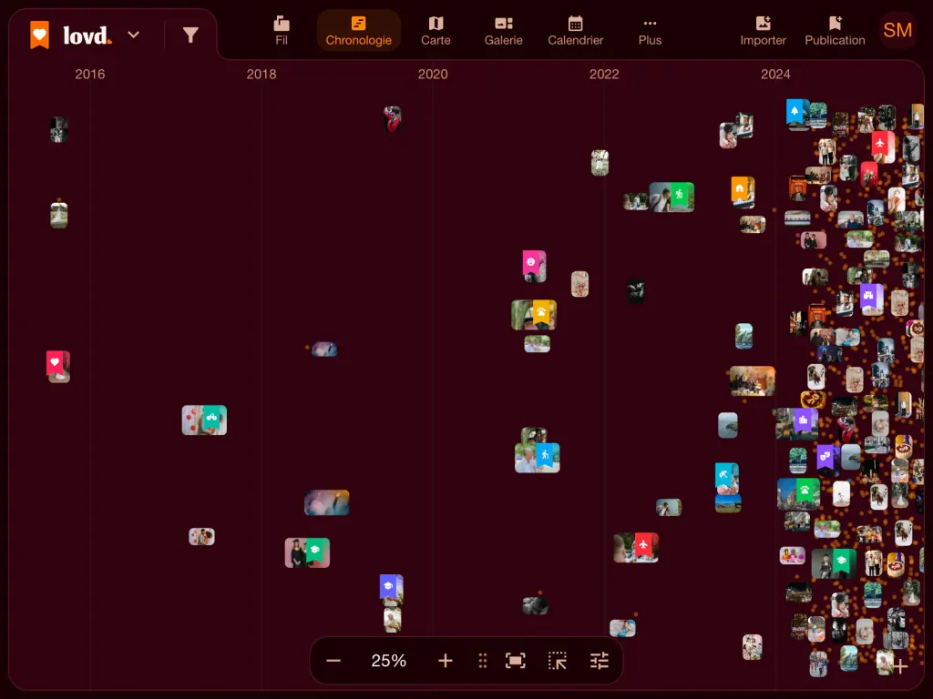
Task: Select the Chronologie tab
Action: (x=358, y=32)
